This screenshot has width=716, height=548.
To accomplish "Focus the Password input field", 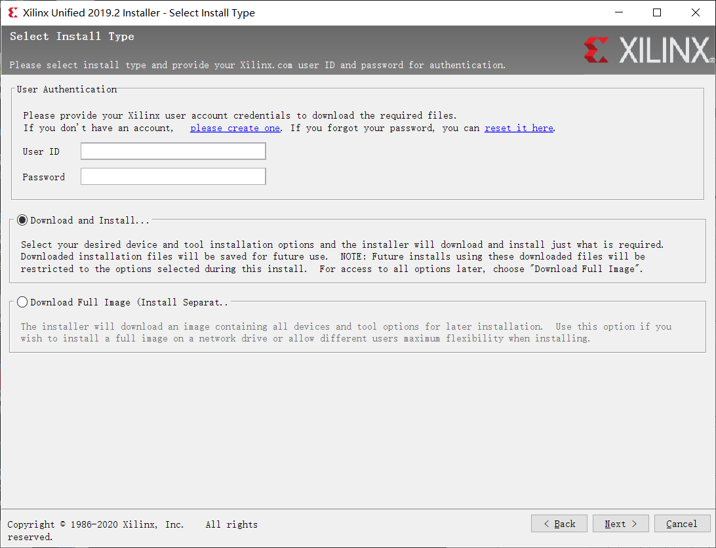I will [173, 176].
